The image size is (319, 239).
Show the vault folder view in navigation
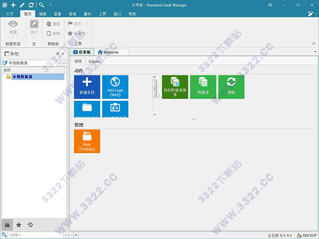pyautogui.click(x=7, y=225)
